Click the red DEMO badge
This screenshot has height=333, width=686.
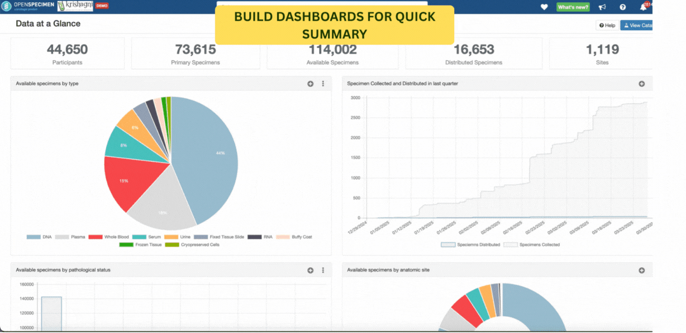click(x=102, y=6)
